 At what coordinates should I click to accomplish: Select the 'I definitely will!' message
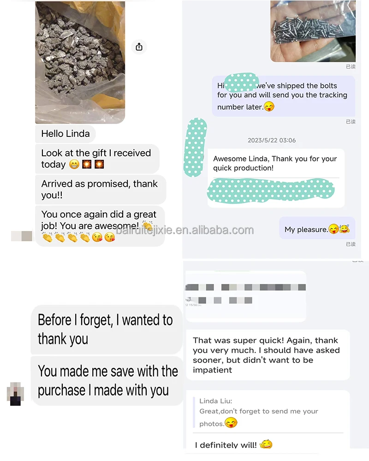pyautogui.click(x=233, y=444)
